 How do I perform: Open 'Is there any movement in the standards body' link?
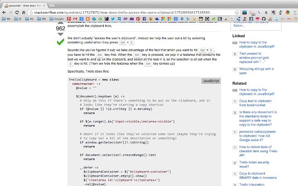pos(257,118)
